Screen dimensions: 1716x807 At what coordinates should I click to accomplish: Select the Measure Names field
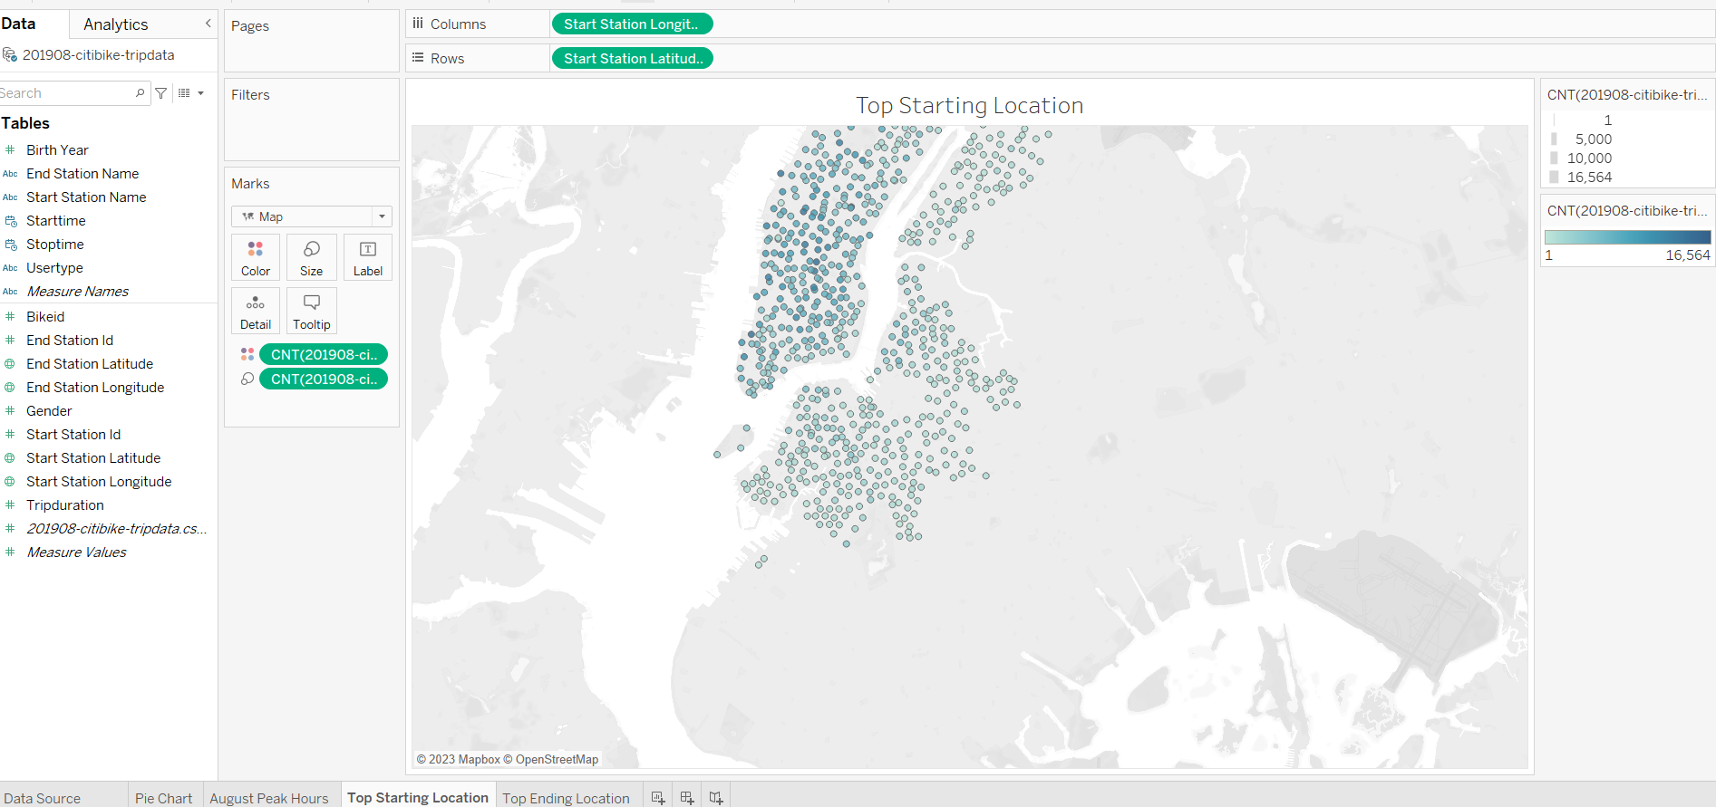(x=78, y=292)
